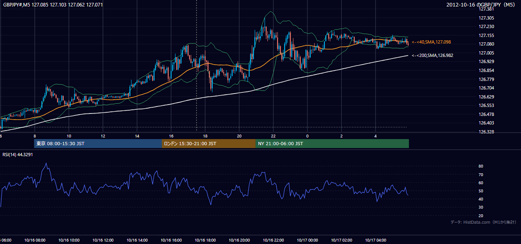The height and width of the screenshot is (244, 521).
Task: Click hour 18 on the price chart time axis
Action: [205, 136]
